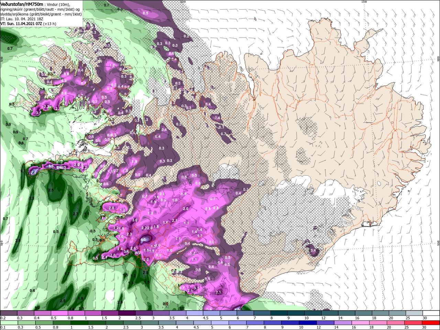The width and height of the screenshot is (440, 330).
Task: Pick the dark plum 0.2 swatch in snow legend
Action: point(9,313)
